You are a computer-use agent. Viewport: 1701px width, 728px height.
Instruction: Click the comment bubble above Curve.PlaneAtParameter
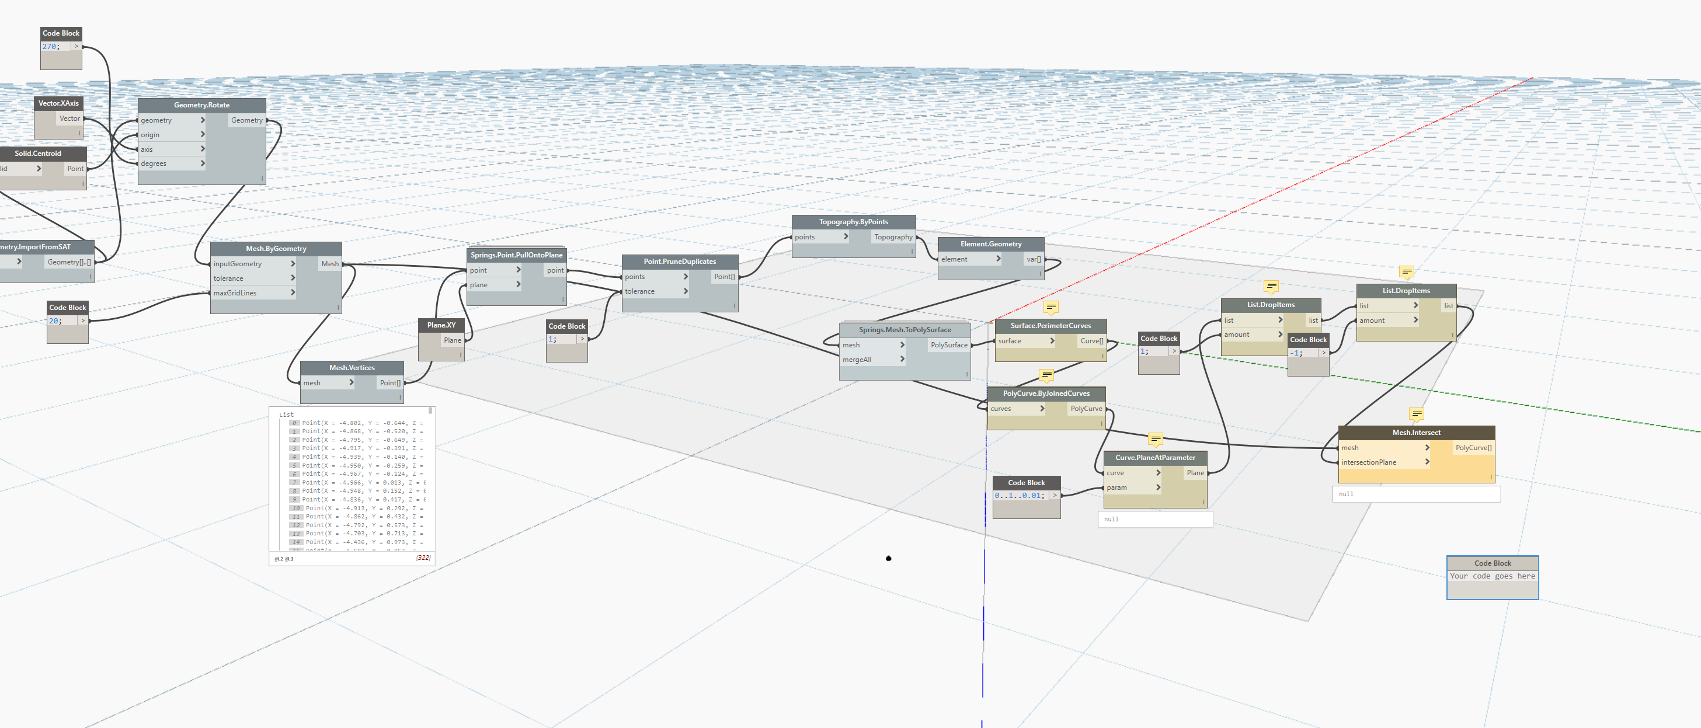tap(1156, 440)
